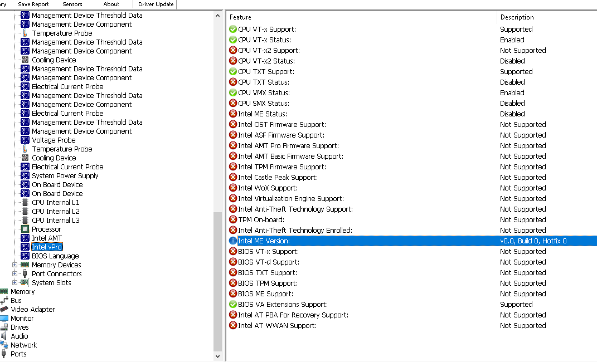Sort by the Feature column header
Image resolution: width=597 pixels, height=362 pixels.
361,17
